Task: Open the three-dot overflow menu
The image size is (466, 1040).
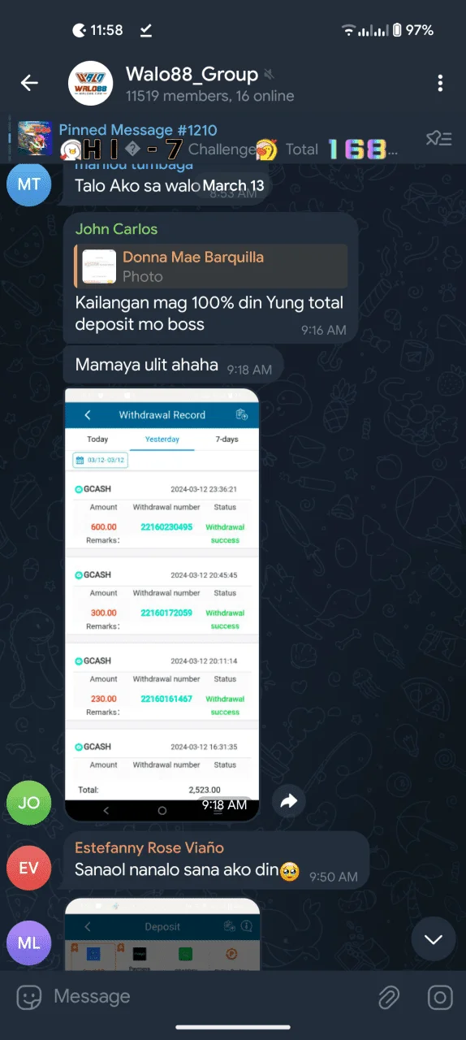Action: [440, 83]
